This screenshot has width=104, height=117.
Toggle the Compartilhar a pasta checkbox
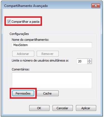point(9,22)
